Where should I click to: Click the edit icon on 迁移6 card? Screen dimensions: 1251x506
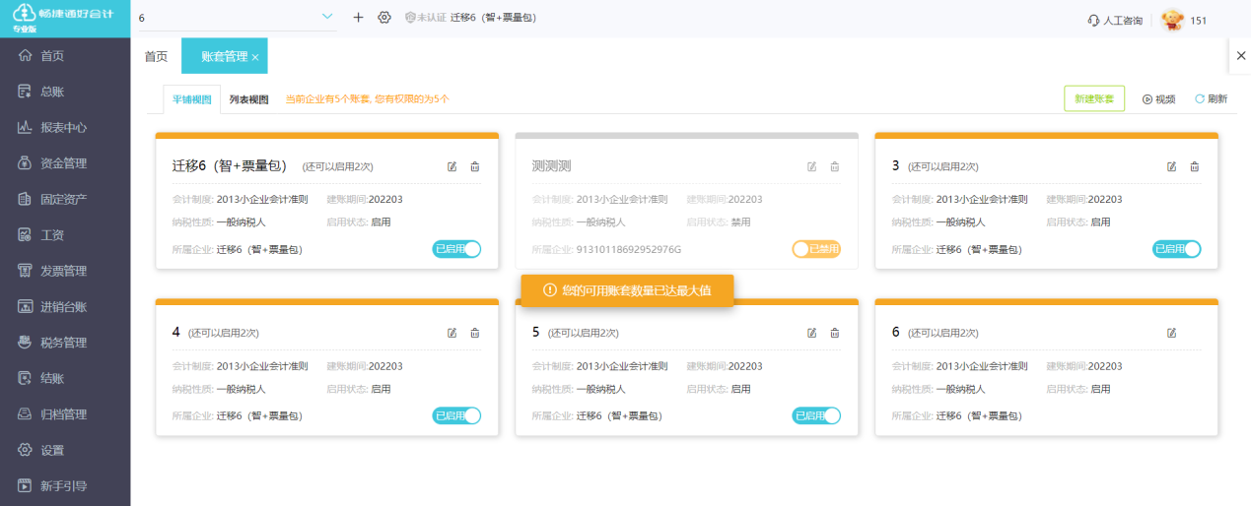tap(452, 166)
